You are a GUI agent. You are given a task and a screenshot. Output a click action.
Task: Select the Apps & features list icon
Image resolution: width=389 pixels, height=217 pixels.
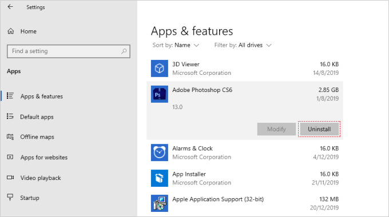click(x=10, y=96)
